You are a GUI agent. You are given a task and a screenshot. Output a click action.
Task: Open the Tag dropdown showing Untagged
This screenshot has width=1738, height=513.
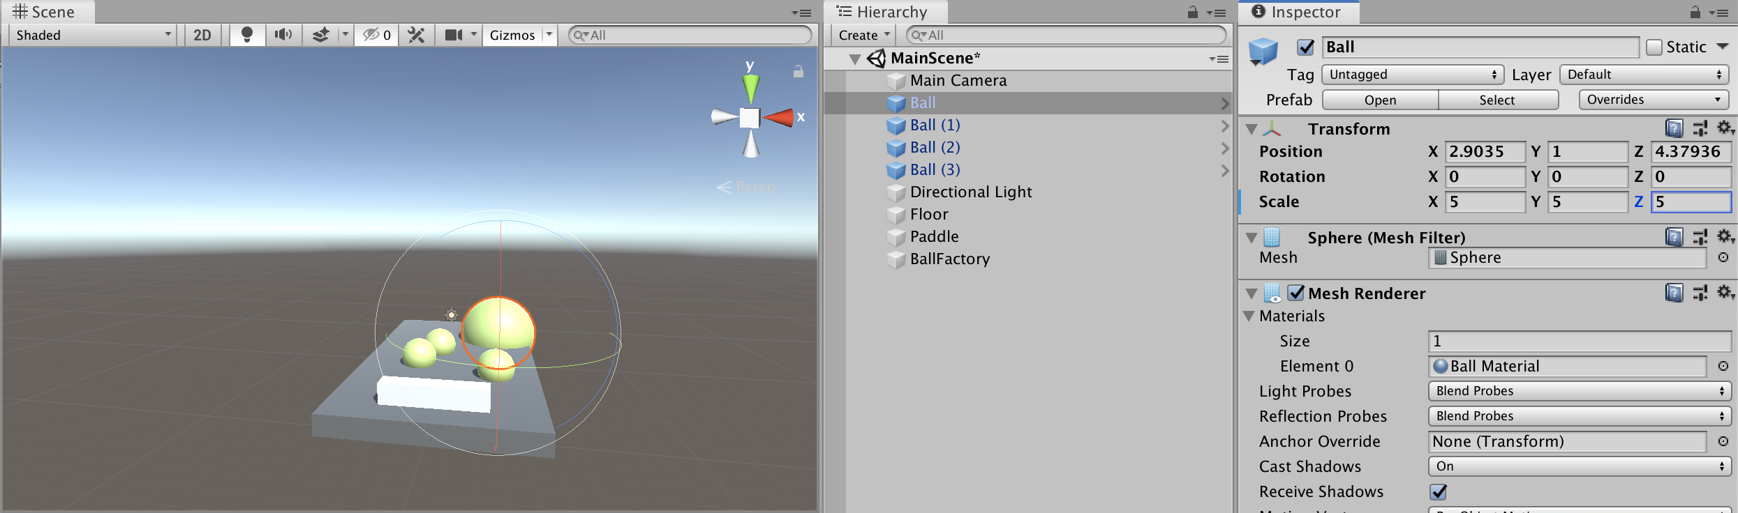pyautogui.click(x=1412, y=75)
